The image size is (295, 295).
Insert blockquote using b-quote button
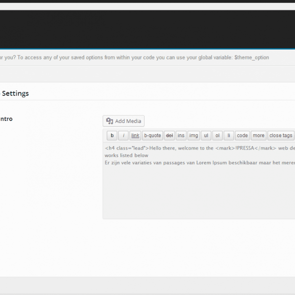pos(152,136)
